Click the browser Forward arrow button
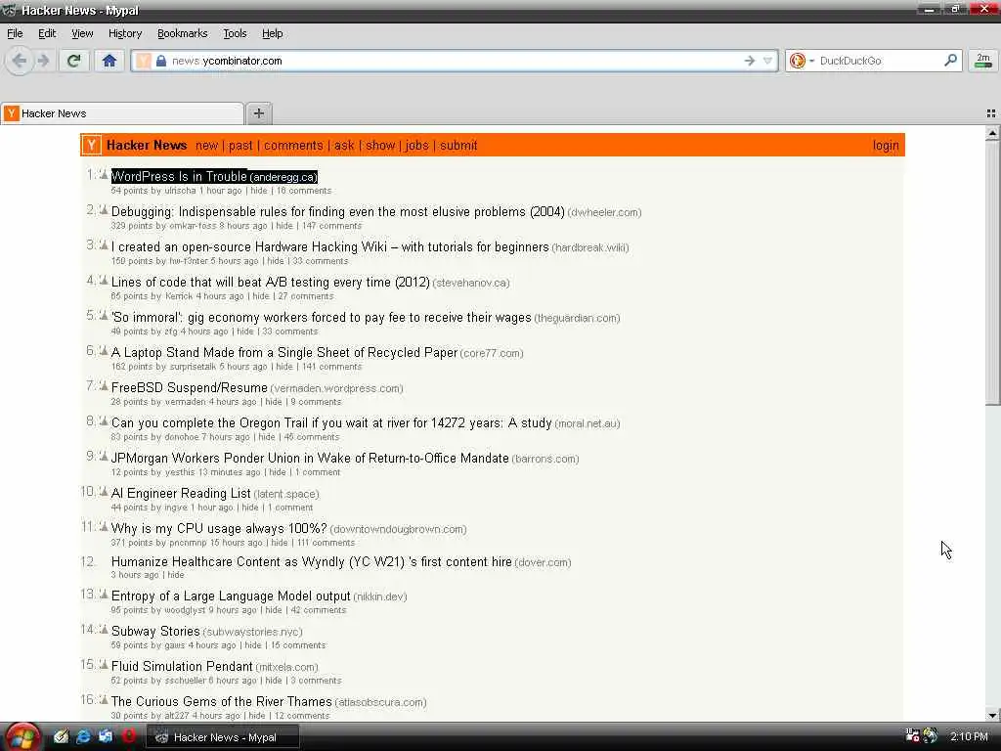Image resolution: width=1001 pixels, height=751 pixels. coord(43,61)
